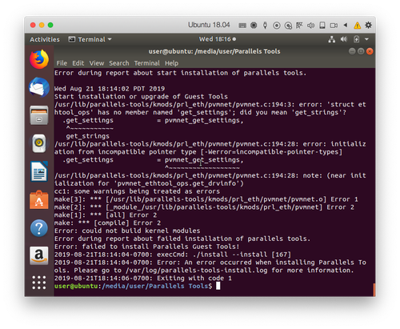
Task: Open the File menu in Terminal
Action: pos(62,63)
